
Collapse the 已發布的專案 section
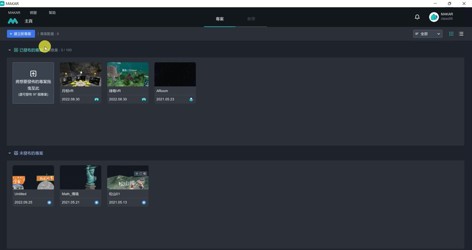pyautogui.click(x=10, y=50)
